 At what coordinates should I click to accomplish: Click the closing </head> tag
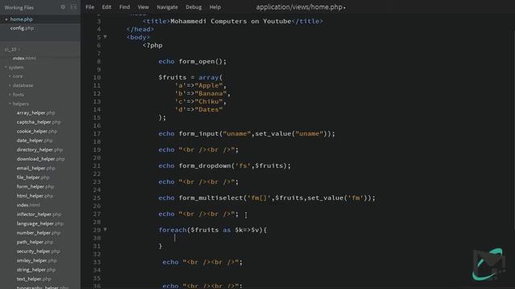(140, 29)
